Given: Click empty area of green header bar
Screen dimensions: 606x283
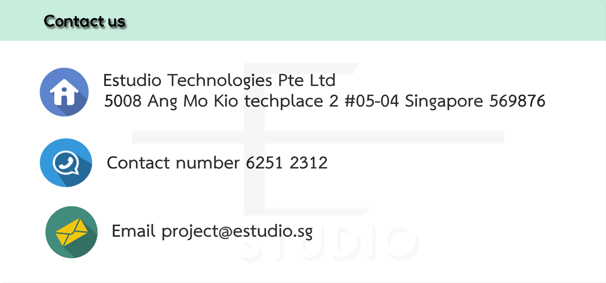Looking at the screenshot, I should [x=360, y=20].
